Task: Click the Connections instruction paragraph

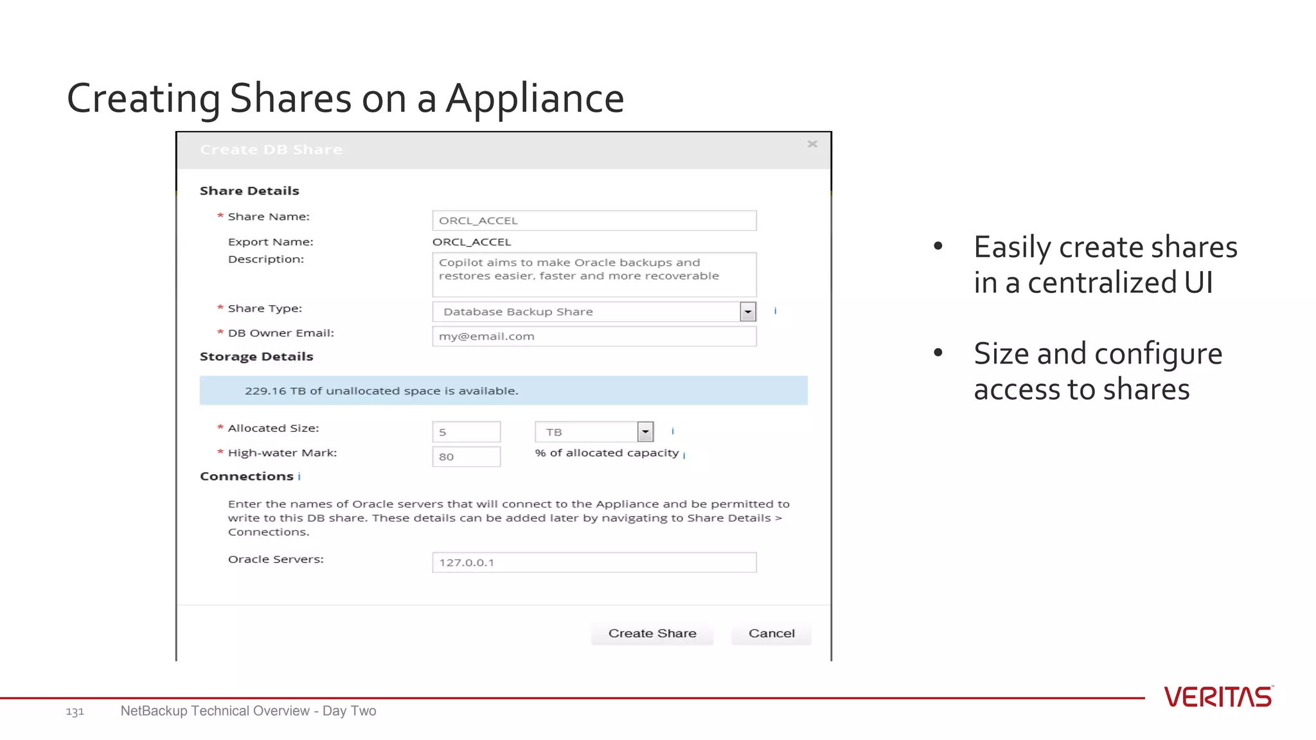Action: pyautogui.click(x=508, y=518)
